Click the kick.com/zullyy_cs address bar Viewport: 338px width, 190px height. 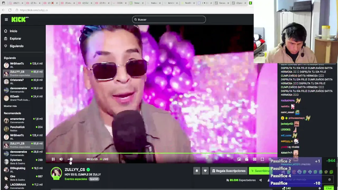click(34, 10)
